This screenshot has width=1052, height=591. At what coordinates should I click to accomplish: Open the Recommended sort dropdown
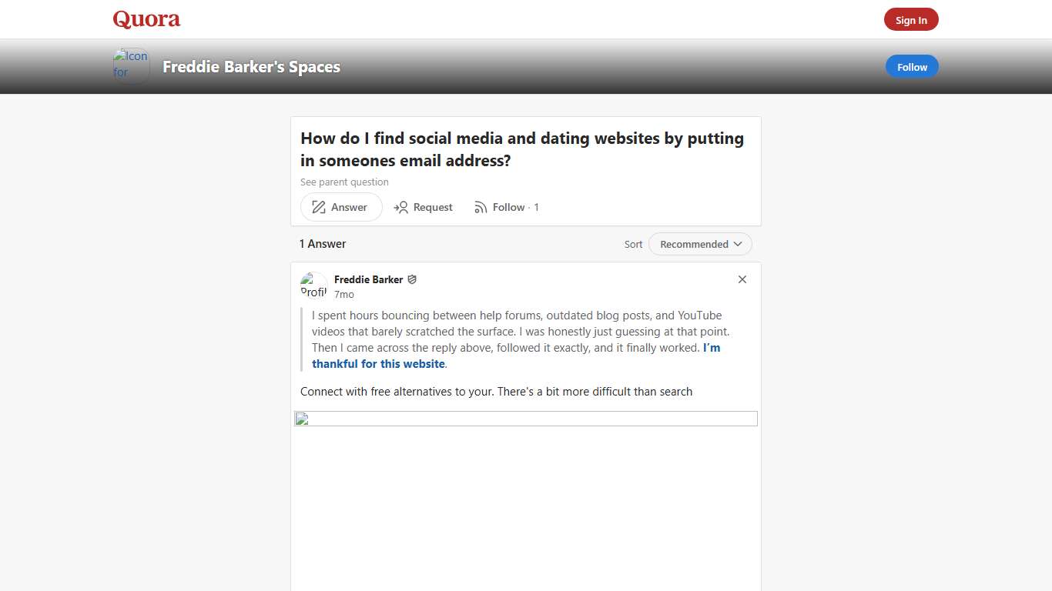[699, 244]
